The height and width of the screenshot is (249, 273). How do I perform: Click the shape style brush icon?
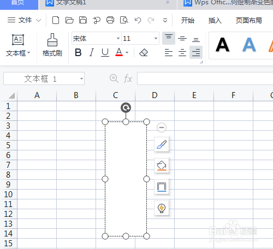coord(162,144)
